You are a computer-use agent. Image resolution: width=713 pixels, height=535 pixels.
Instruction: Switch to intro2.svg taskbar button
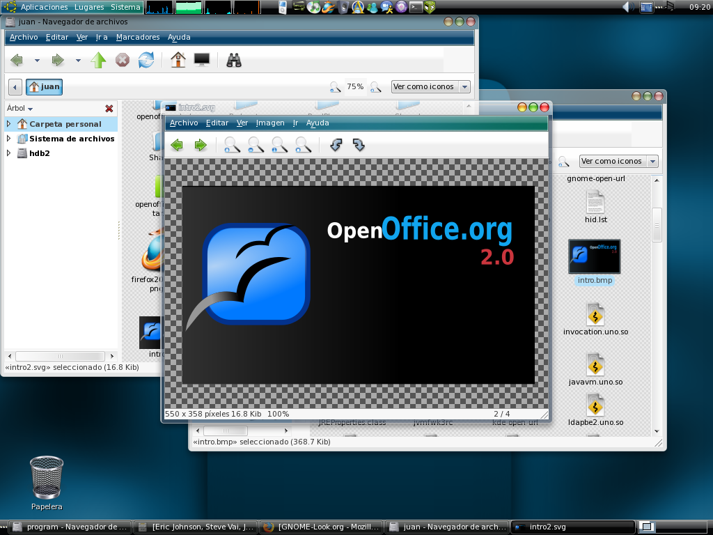click(x=573, y=527)
